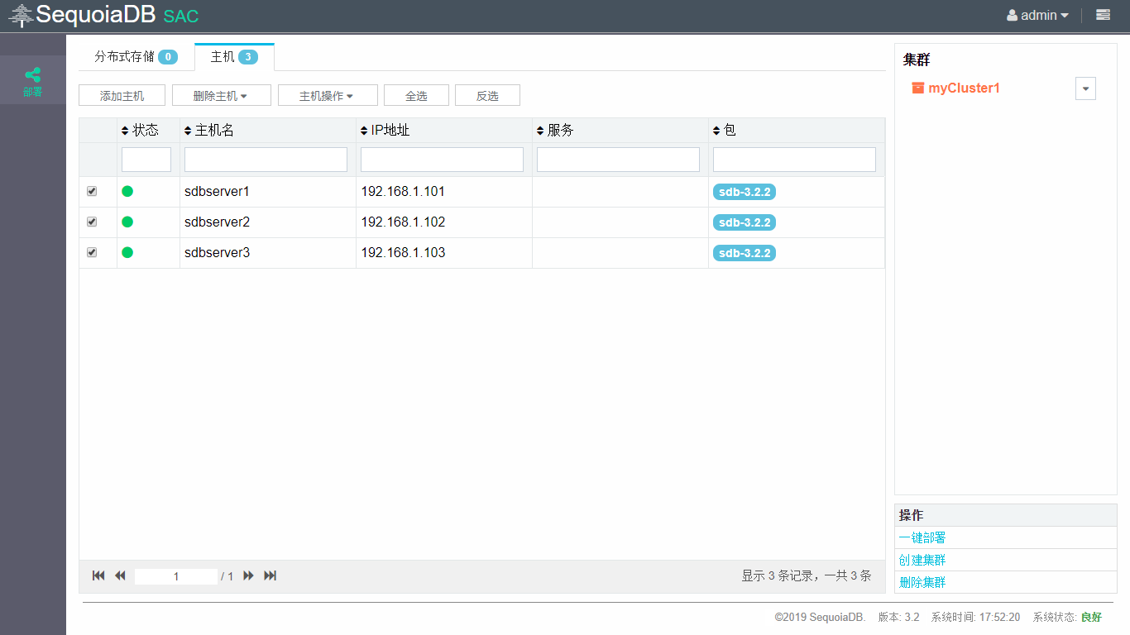Uncheck the sdbserver1 row checkbox
This screenshot has height=635, width=1130.
point(92,191)
